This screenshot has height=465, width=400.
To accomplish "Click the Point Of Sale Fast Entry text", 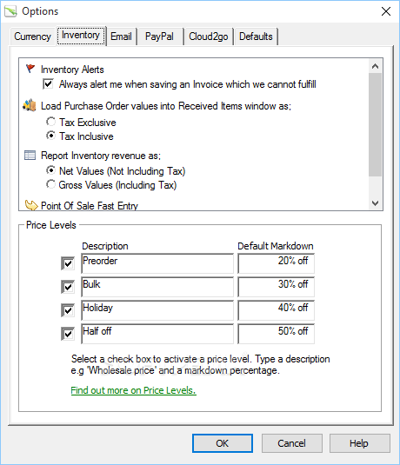I will coord(90,205).
